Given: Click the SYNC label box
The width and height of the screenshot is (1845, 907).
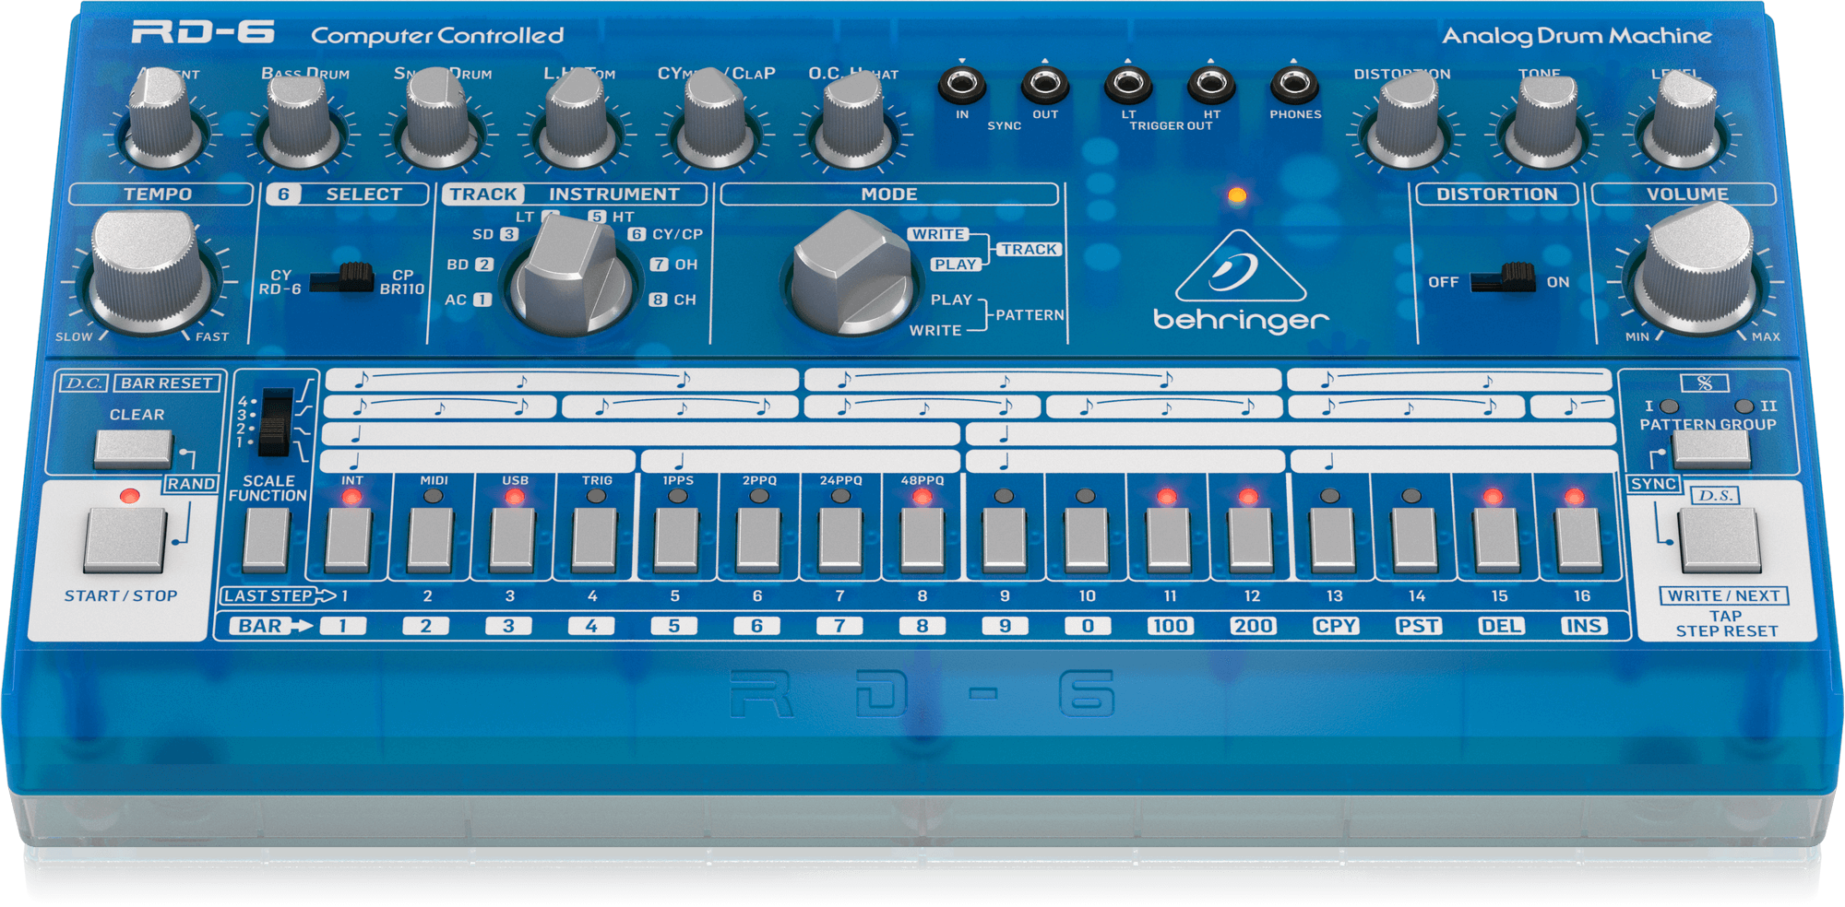Looking at the screenshot, I should [x=1653, y=484].
